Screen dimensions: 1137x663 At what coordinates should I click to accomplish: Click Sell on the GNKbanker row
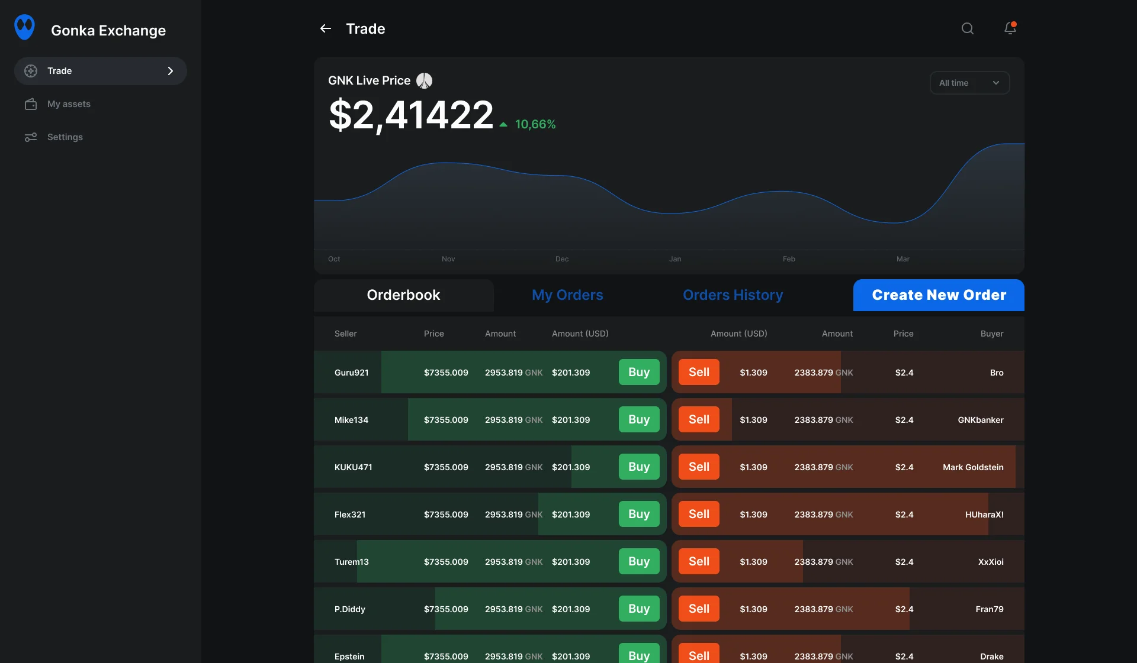[x=699, y=419]
